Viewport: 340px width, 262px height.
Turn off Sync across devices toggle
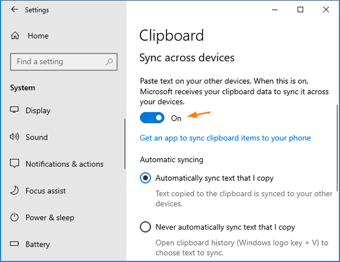(152, 118)
